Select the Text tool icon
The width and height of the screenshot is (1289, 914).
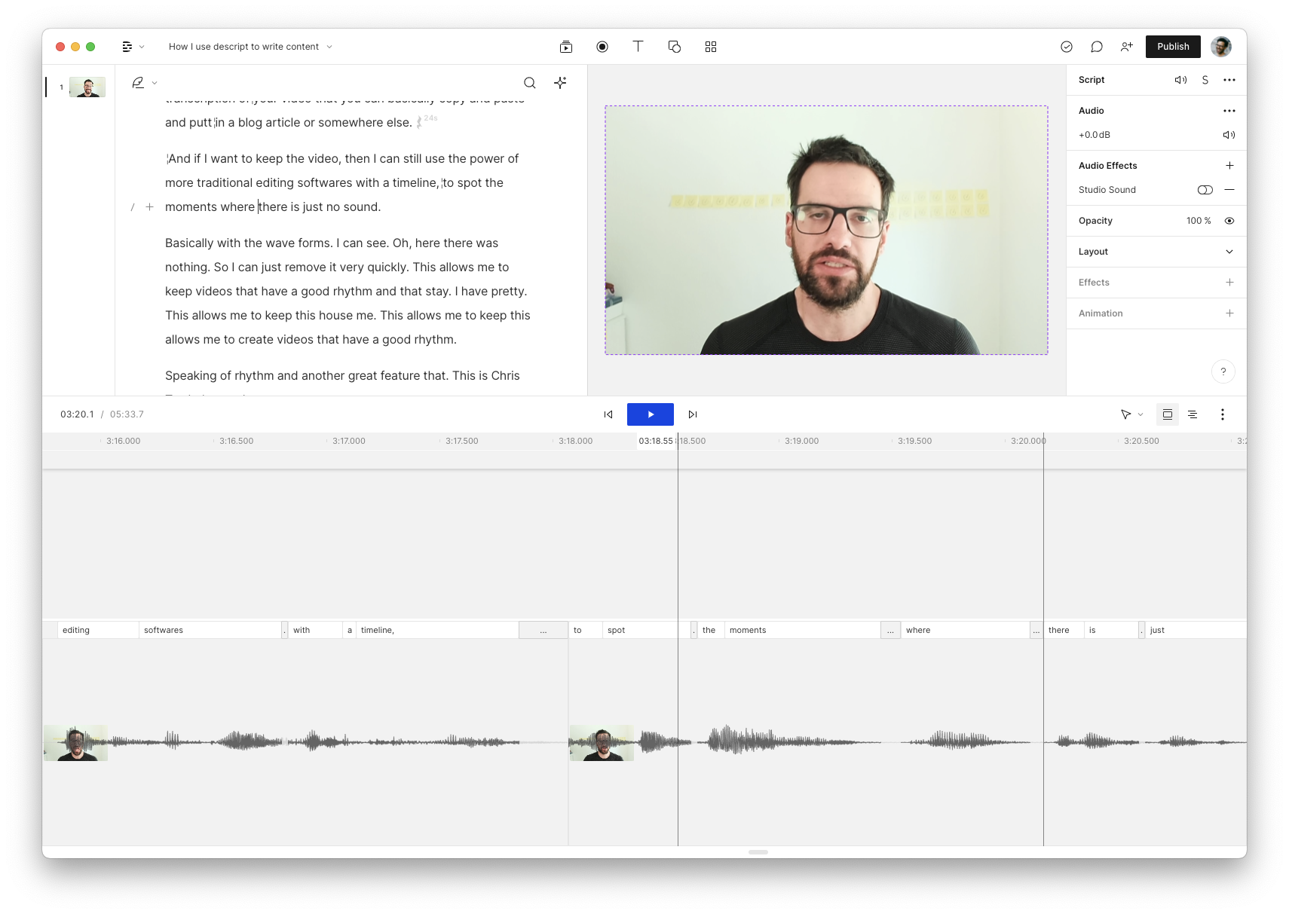638,47
